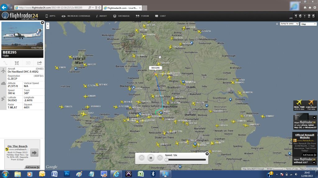The height and width of the screenshot is (178, 318).
Task: Click the cloud altitude icon in info panel
Action: point(3,83)
